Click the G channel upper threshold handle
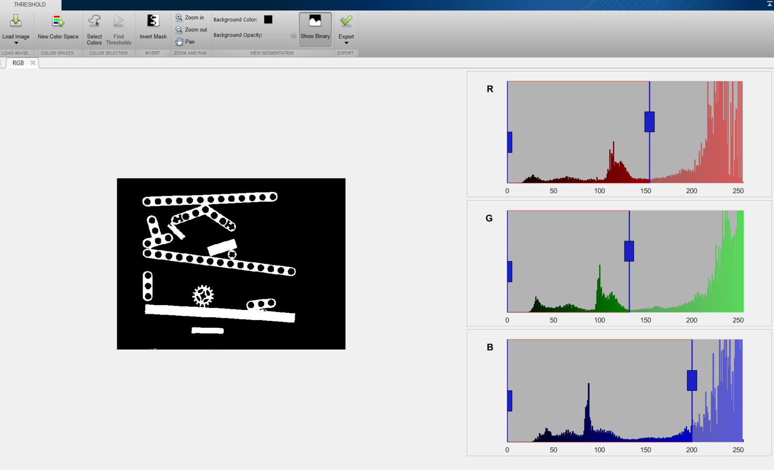Image resolution: width=774 pixels, height=470 pixels. (629, 251)
